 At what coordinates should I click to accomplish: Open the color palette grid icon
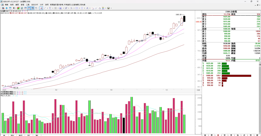(x=103, y=8)
